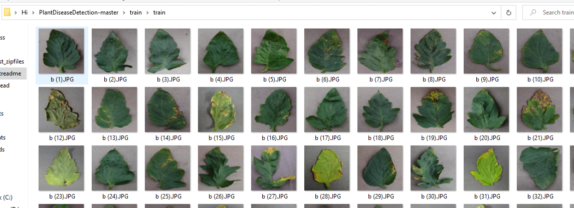Select image b (2).JPG thumbnail
The image size is (574, 208).
(x=114, y=51)
